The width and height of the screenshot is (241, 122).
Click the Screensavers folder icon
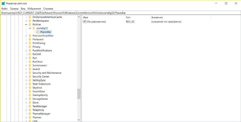[x=30, y=65]
